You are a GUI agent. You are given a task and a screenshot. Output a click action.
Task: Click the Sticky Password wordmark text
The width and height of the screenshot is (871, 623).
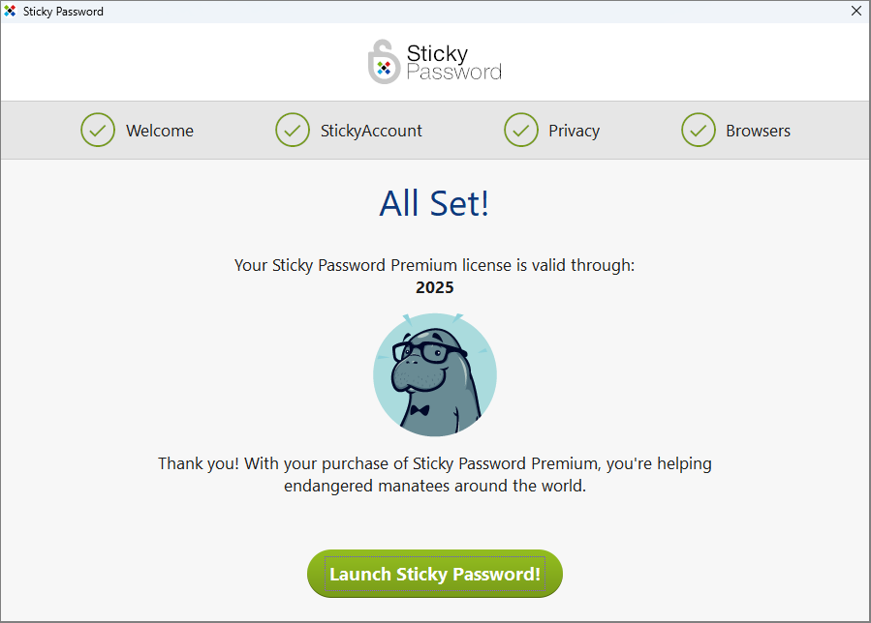click(455, 61)
